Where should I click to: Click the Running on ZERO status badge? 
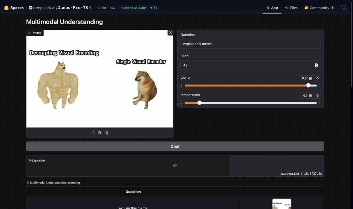tap(133, 8)
